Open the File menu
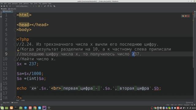 pyautogui.click(x=2, y=3)
